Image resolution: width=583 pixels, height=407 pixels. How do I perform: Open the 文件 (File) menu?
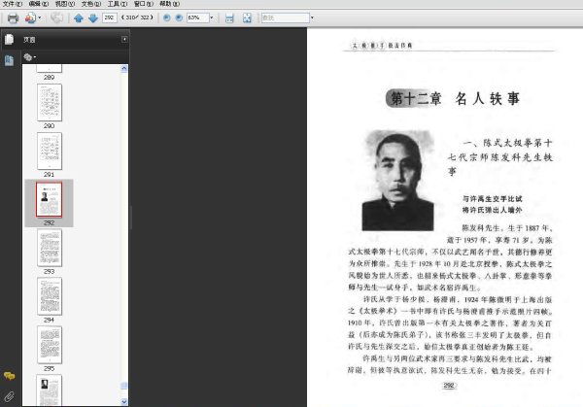[13, 4]
